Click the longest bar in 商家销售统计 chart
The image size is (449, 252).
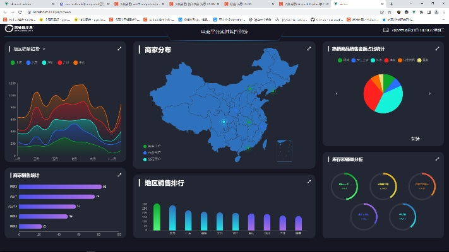(61, 186)
